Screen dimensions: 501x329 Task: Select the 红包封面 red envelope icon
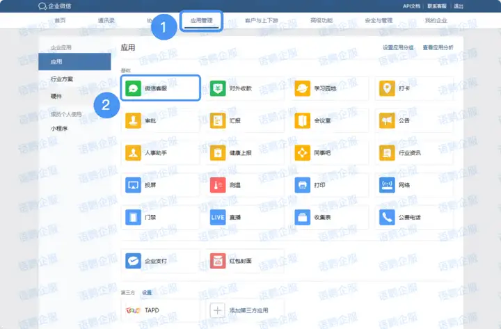218,261
